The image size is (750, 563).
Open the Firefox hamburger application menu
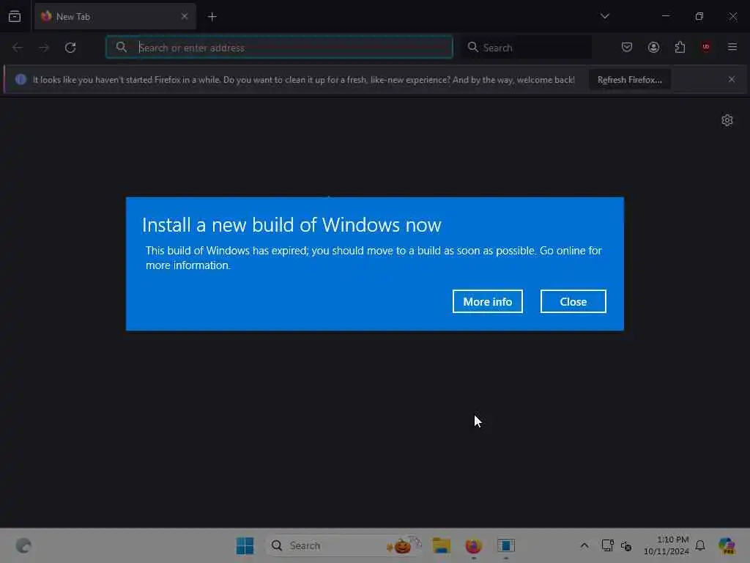[732, 47]
